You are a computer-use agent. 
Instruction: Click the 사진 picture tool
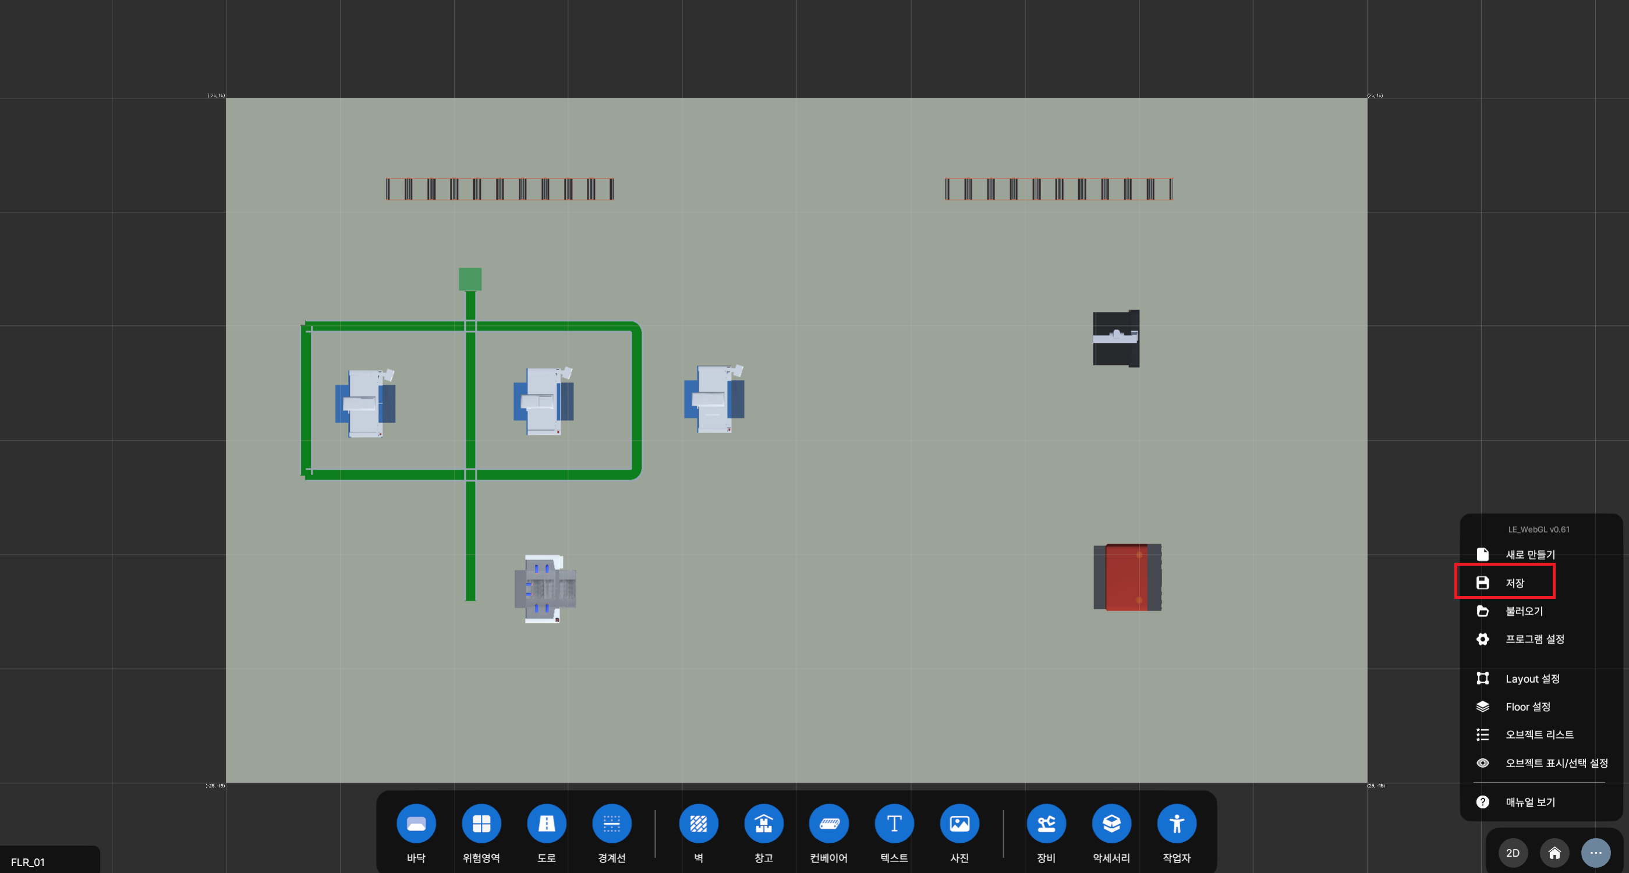(959, 823)
